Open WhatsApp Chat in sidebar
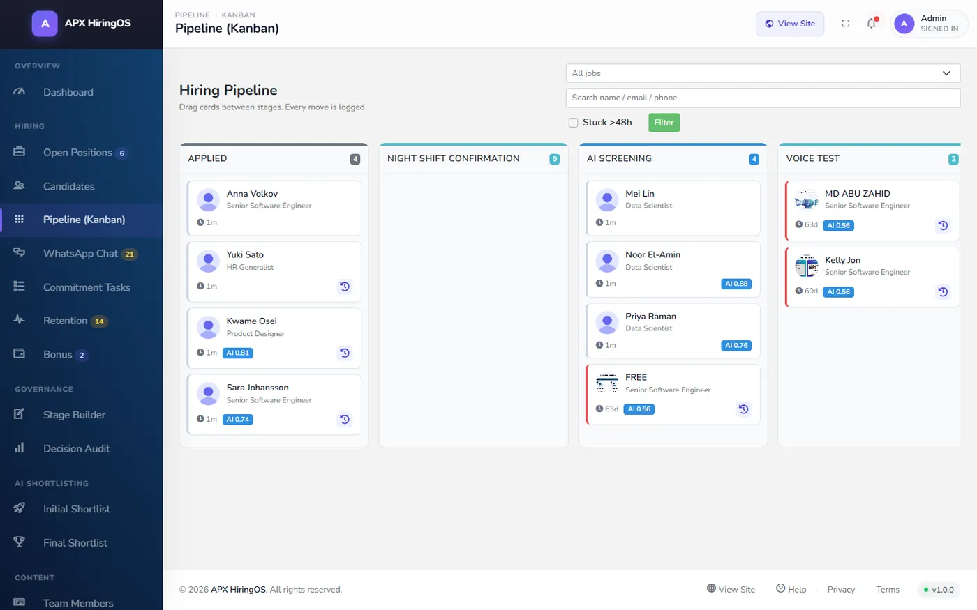This screenshot has height=610, width=977. coord(81,254)
